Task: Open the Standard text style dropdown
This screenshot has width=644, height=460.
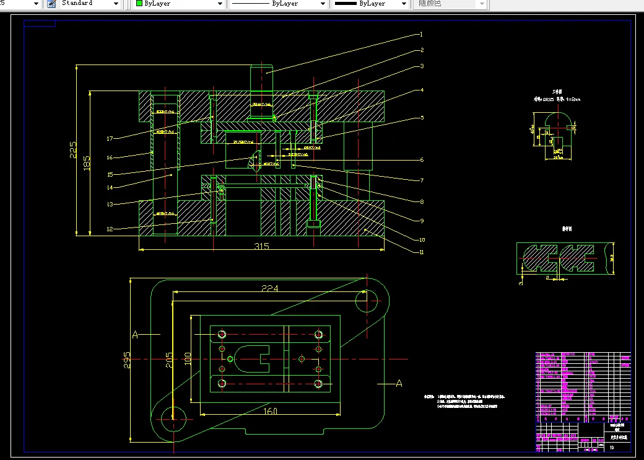Action: click(116, 4)
